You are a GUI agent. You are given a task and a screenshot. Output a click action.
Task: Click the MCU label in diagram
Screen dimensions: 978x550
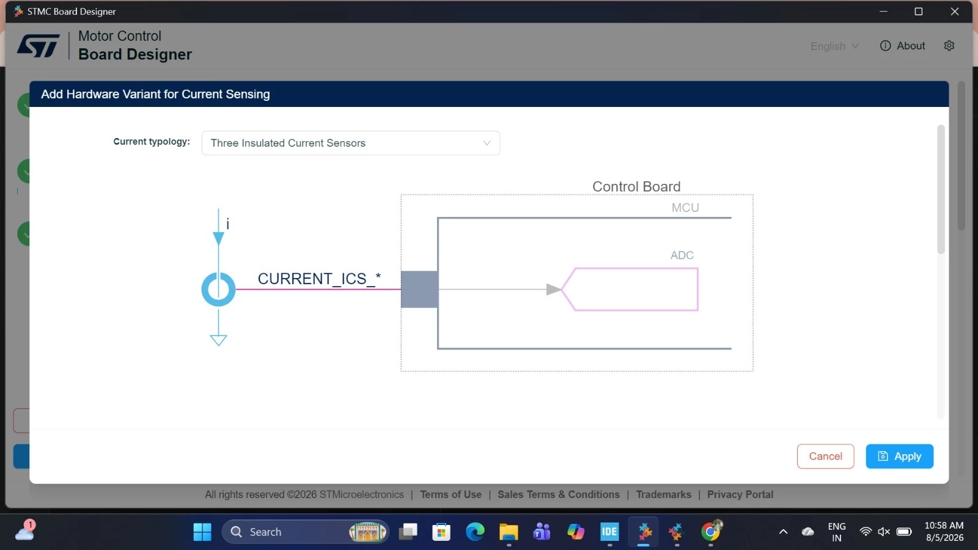point(685,208)
